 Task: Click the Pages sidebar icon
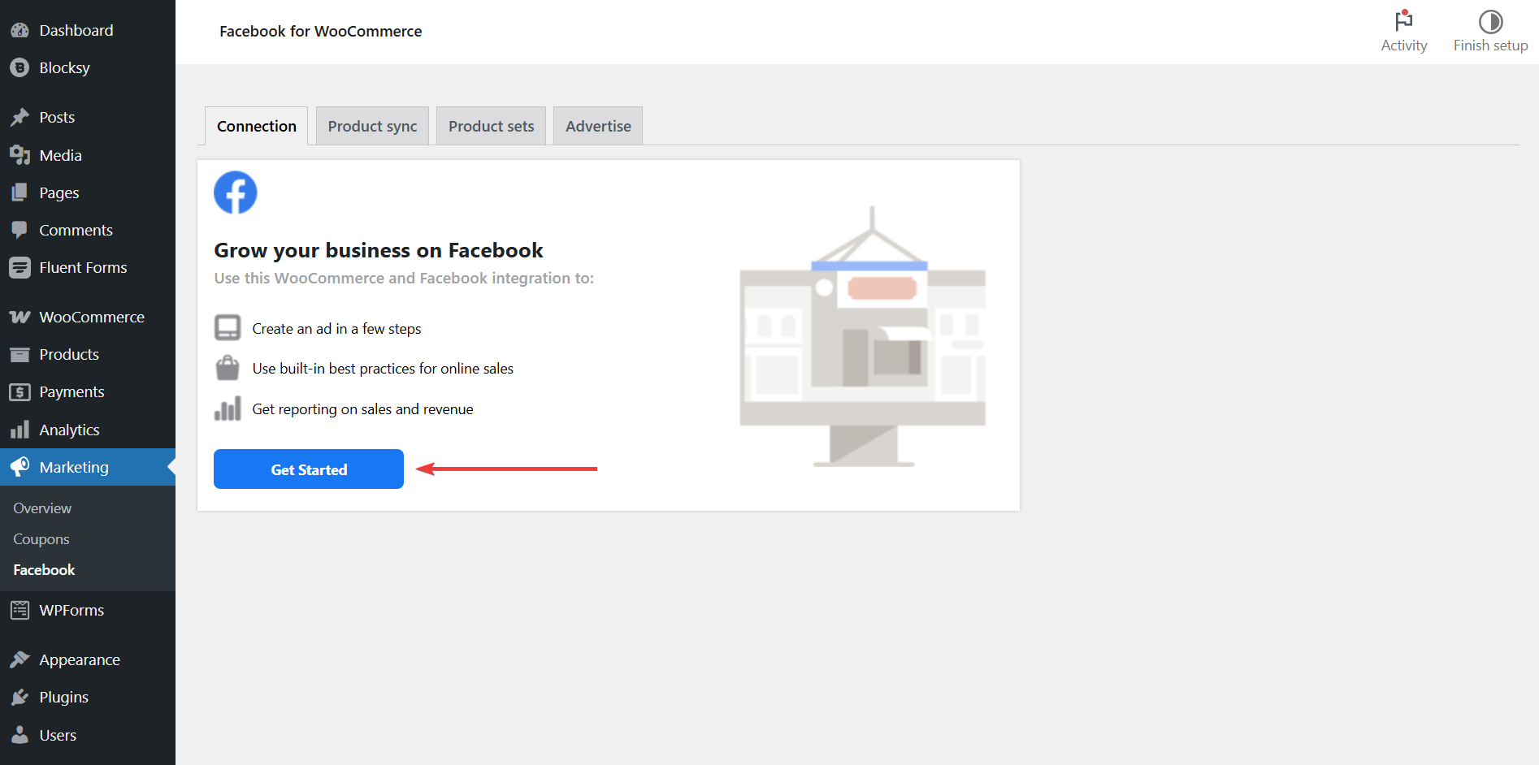point(20,192)
